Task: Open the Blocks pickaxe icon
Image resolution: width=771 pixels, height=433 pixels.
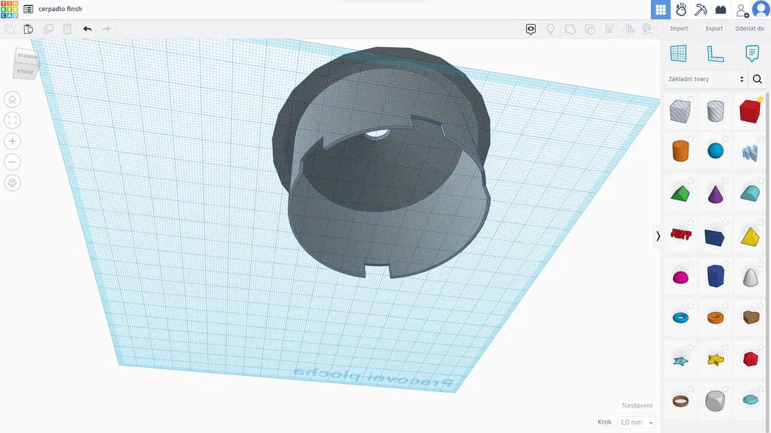Action: coord(701,9)
